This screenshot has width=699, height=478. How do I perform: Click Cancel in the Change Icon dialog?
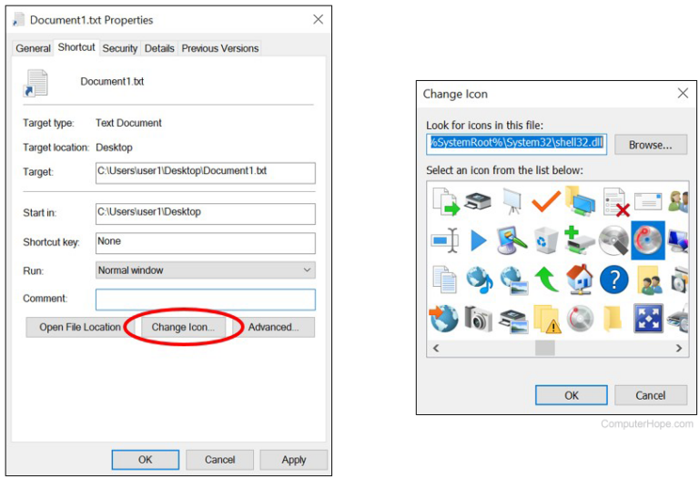[651, 395]
